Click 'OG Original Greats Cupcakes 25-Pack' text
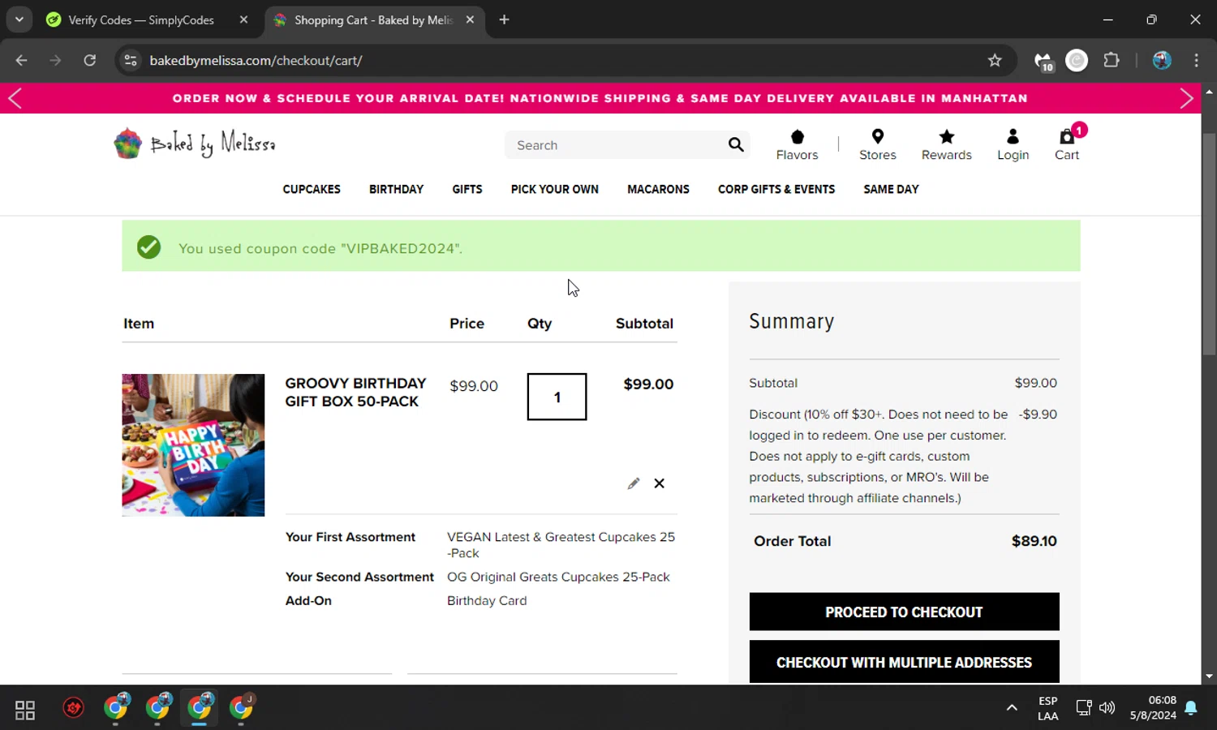 click(x=558, y=577)
